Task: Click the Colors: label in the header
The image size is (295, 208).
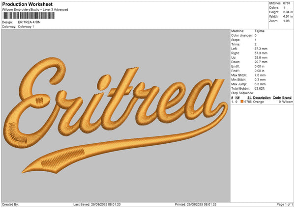Action: pyautogui.click(x=274, y=8)
